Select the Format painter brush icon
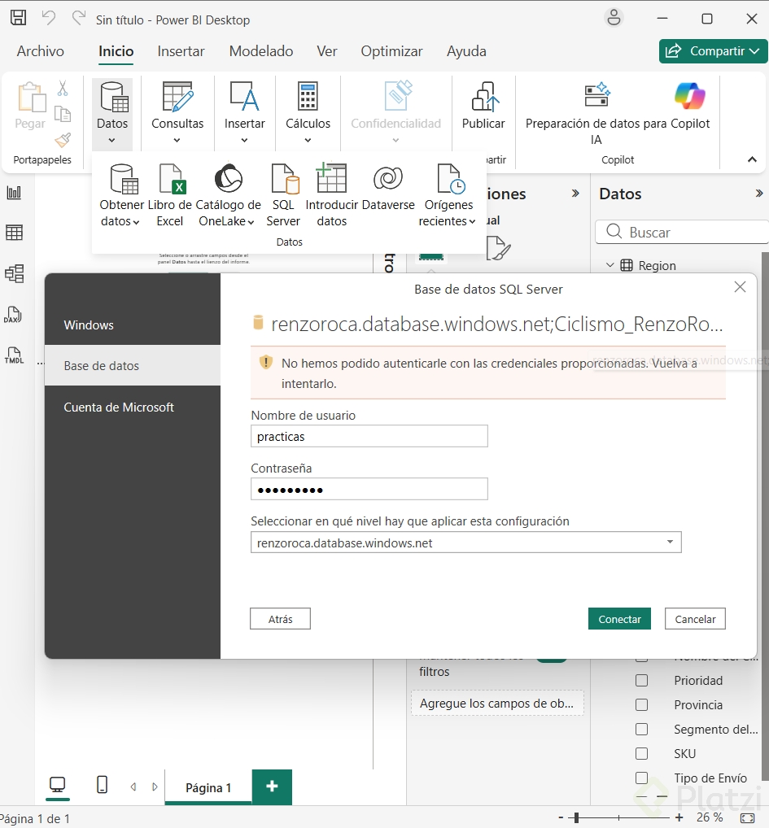The image size is (769, 828). click(x=63, y=140)
